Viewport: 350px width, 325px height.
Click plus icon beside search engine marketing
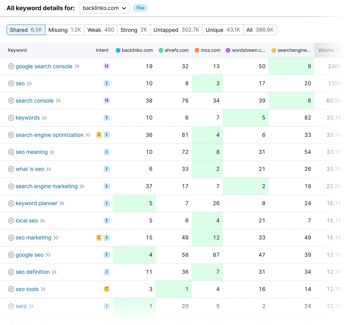[x=11, y=186]
